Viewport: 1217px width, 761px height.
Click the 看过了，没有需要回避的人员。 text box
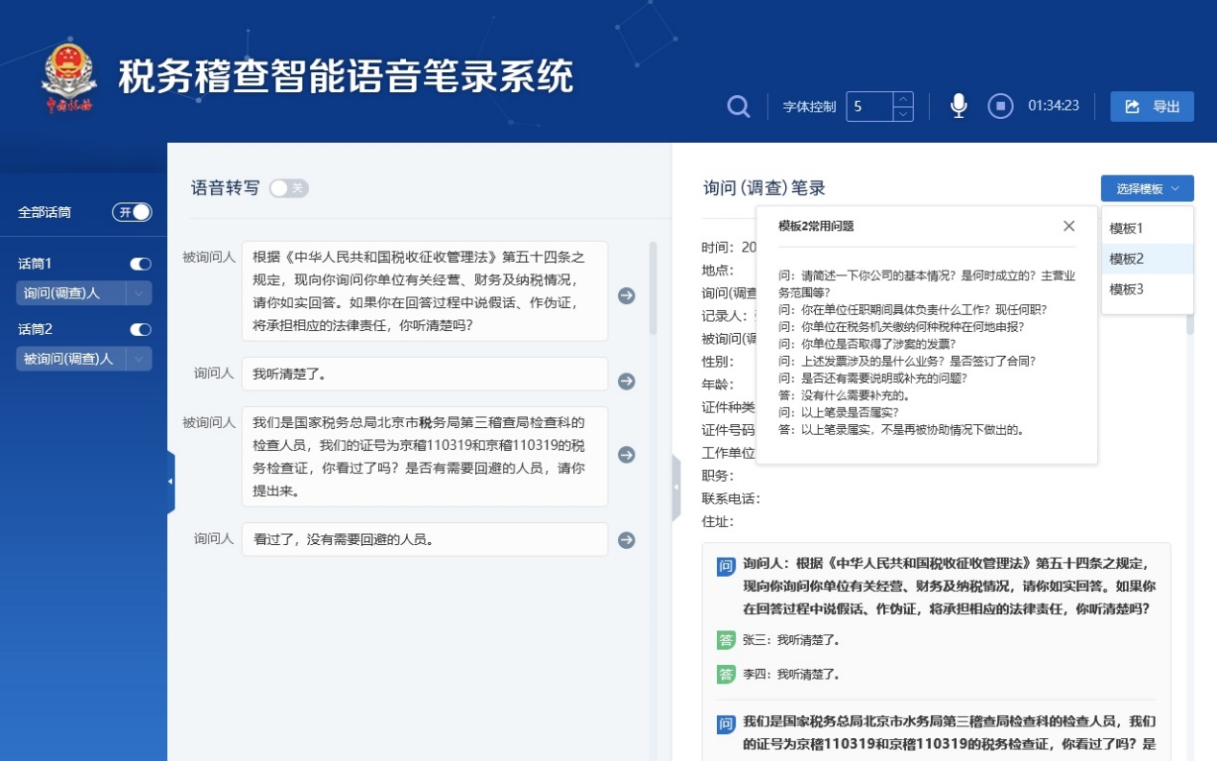pyautogui.click(x=425, y=539)
